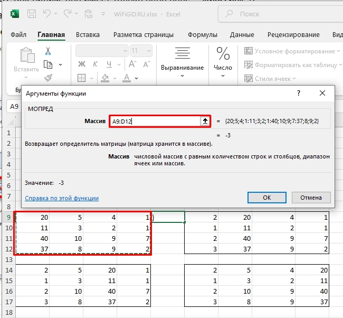The height and width of the screenshot is (318, 343).
Task: Click the Массив input field
Action: coord(155,121)
